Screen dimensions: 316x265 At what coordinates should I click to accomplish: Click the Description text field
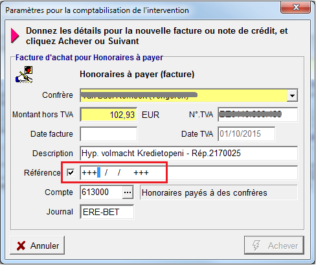[189, 154]
